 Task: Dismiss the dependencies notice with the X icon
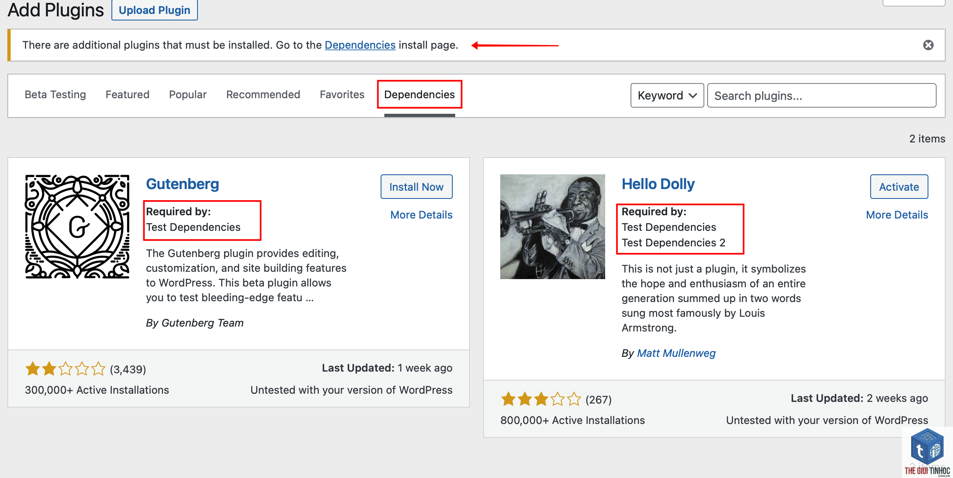(x=928, y=45)
